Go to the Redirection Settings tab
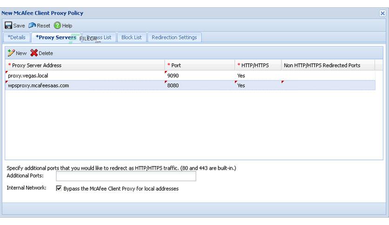389x225 pixels. click(174, 37)
